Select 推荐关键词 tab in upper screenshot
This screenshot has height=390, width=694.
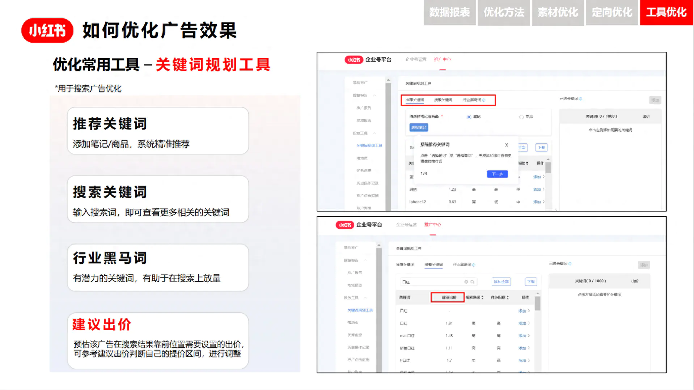[x=415, y=100]
